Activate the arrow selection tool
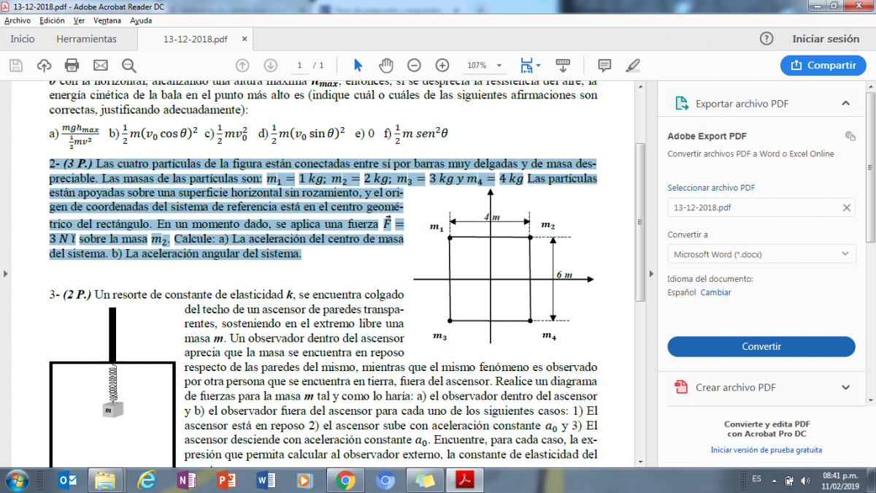Image resolution: width=876 pixels, height=493 pixels. coord(358,65)
